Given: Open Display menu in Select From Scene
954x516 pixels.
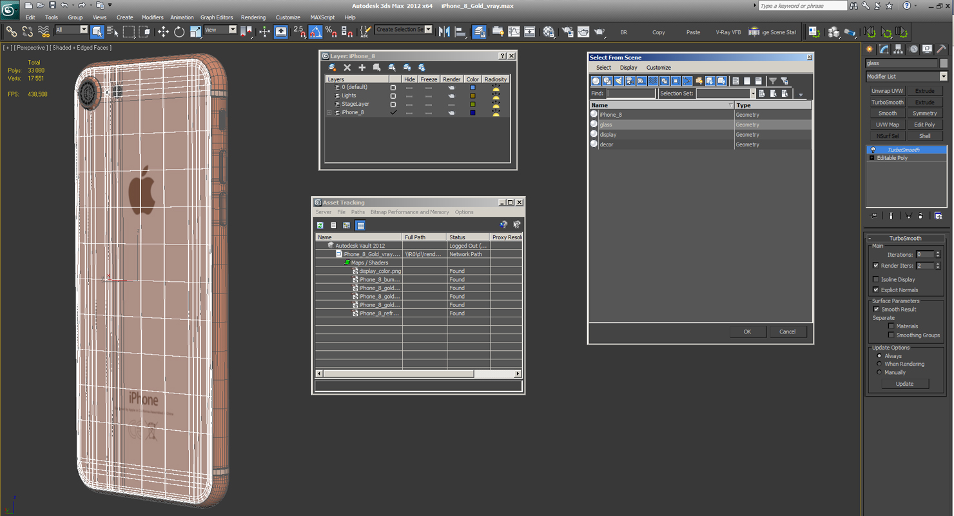Looking at the screenshot, I should click(628, 68).
